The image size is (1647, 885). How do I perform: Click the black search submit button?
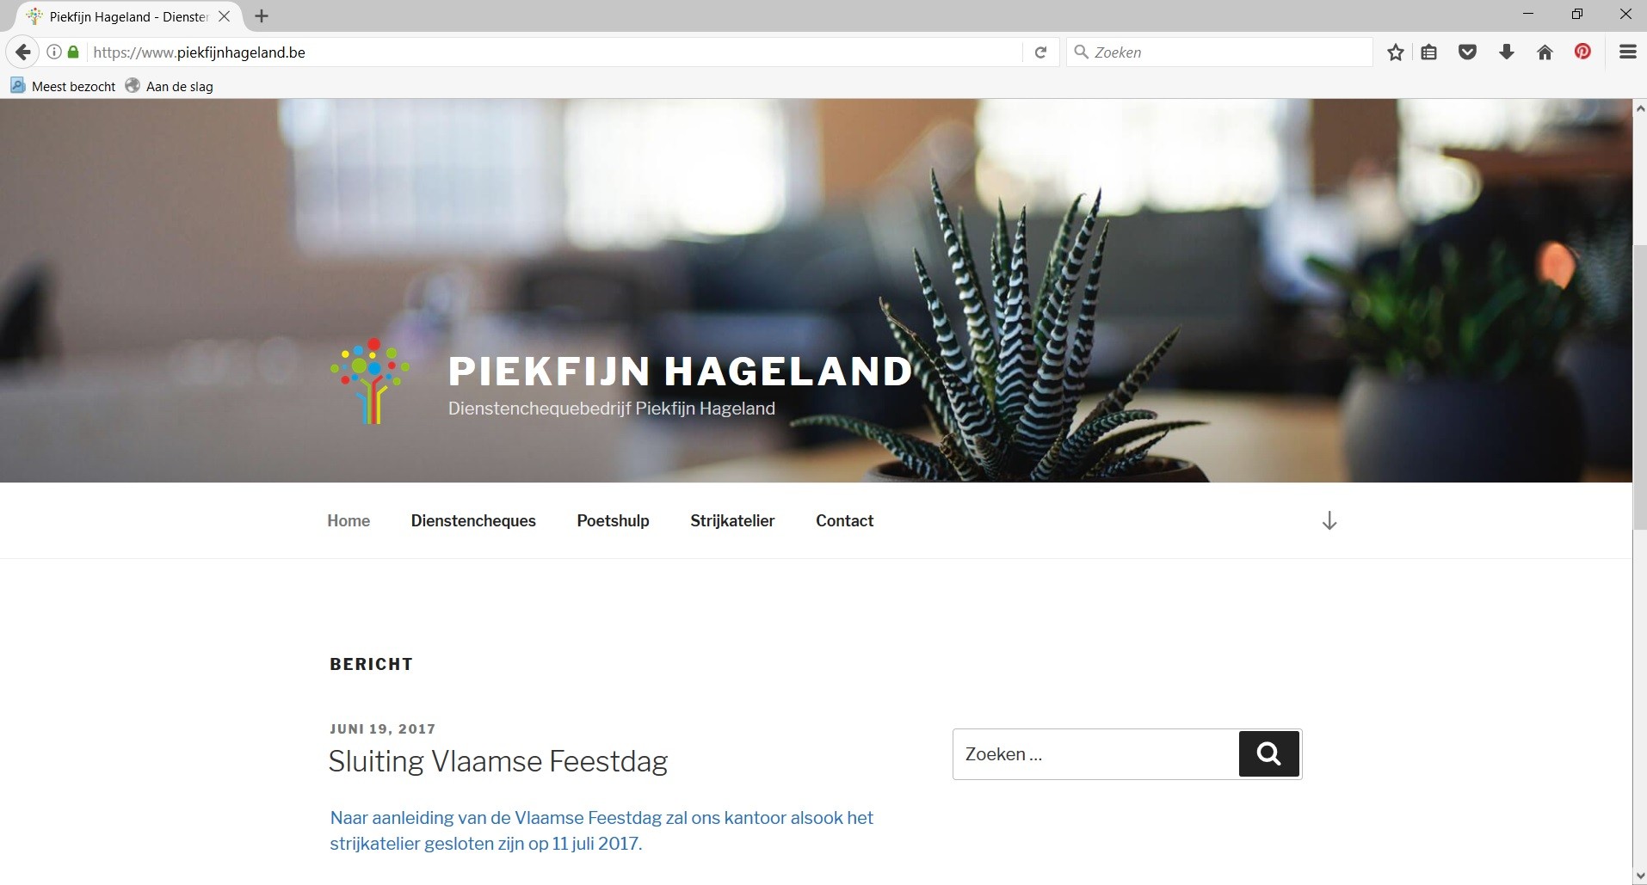tap(1269, 754)
